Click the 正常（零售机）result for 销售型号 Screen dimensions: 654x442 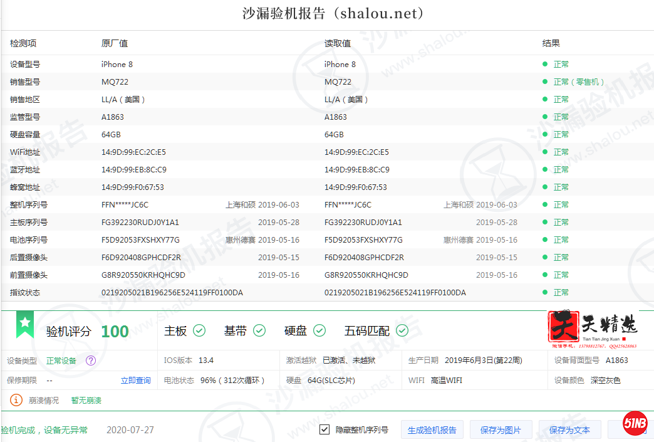click(579, 82)
